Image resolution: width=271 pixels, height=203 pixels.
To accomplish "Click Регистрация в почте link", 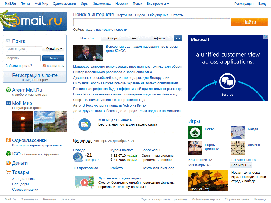I will (35, 75).
